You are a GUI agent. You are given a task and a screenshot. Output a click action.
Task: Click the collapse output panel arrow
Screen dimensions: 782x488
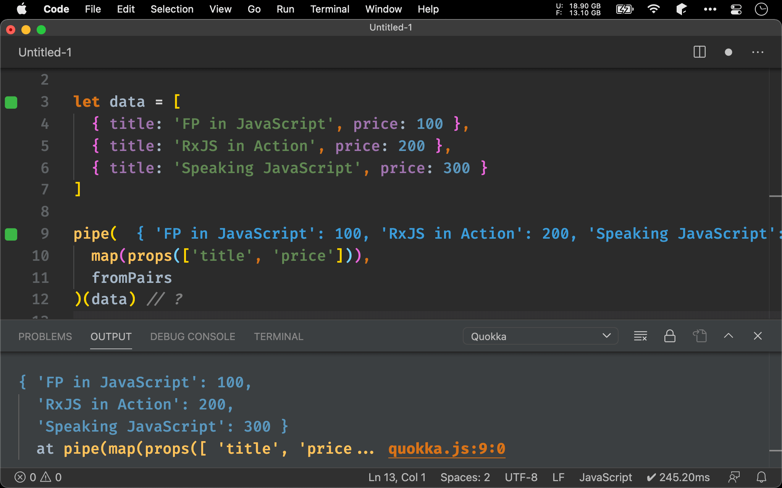click(x=729, y=336)
